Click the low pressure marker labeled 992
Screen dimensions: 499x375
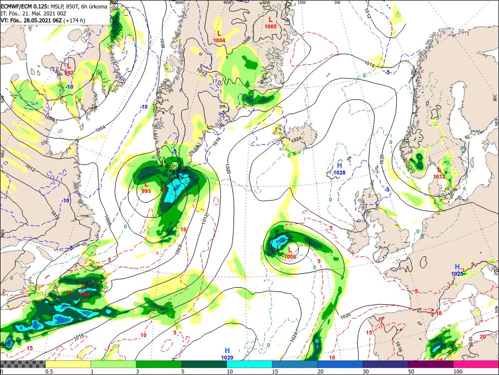click(x=69, y=69)
